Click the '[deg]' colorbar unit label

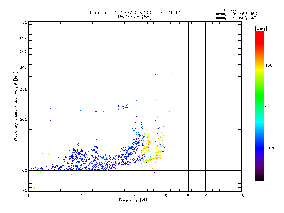261,29
